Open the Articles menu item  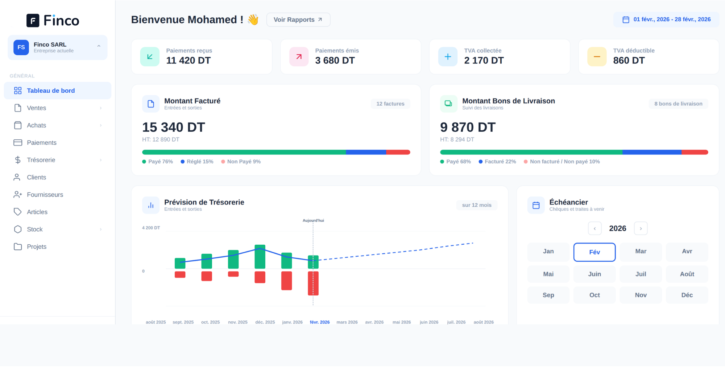[58, 212]
